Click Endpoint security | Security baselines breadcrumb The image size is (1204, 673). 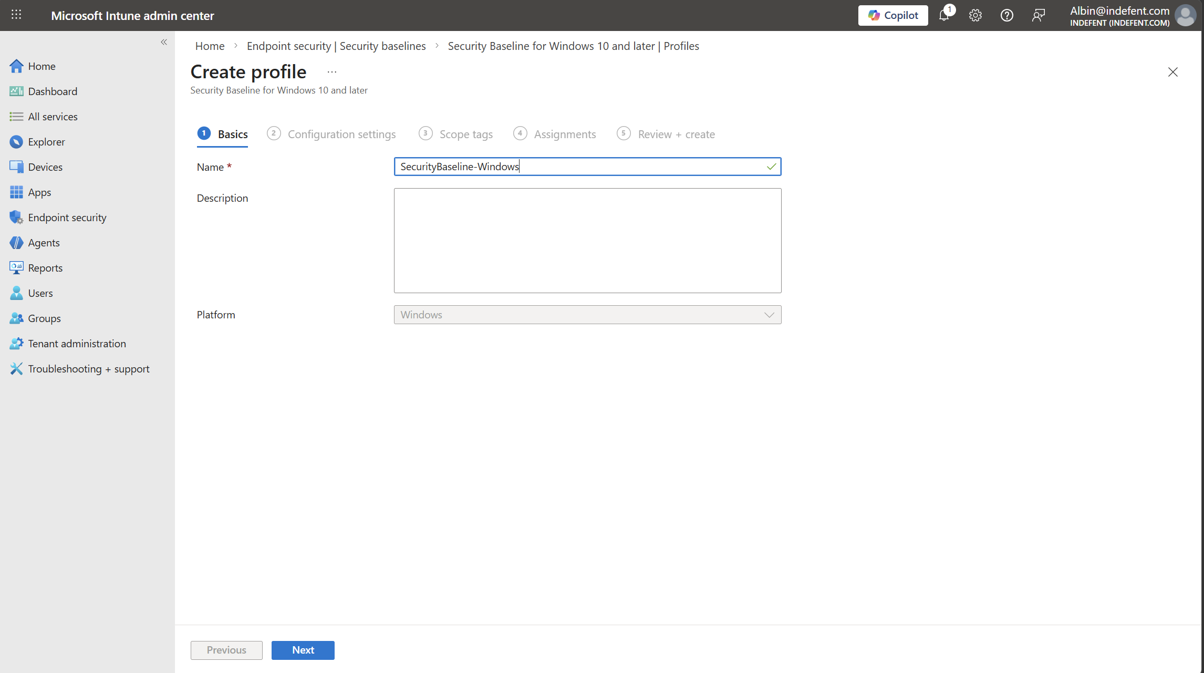click(x=336, y=46)
